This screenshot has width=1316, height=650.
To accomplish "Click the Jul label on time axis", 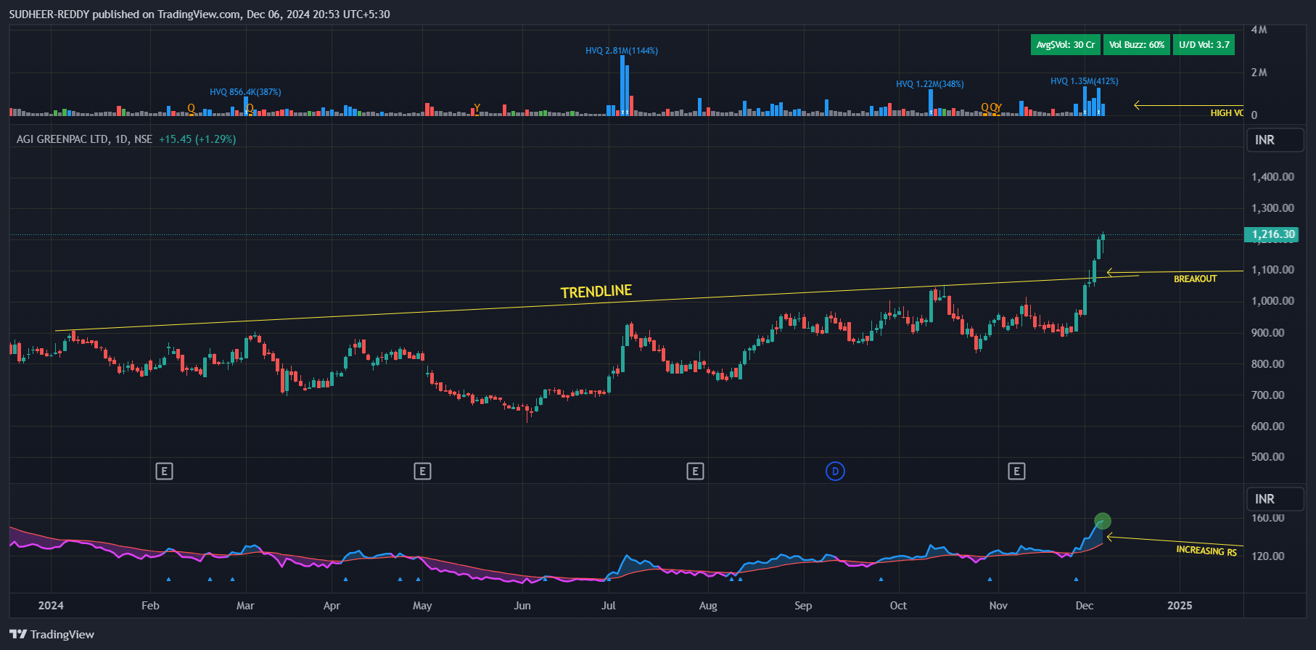I will tap(609, 606).
